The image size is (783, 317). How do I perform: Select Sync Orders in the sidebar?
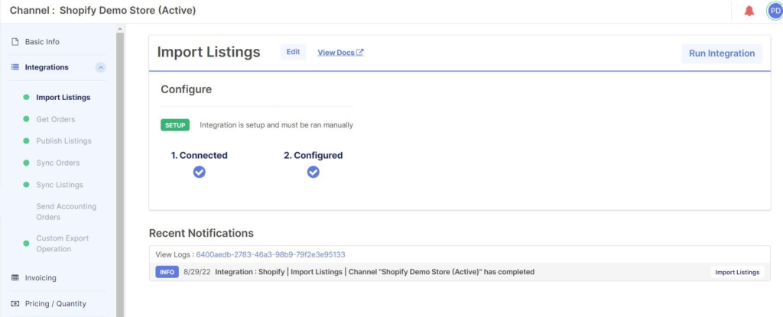(x=57, y=163)
